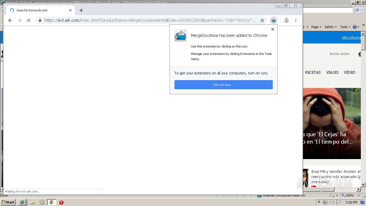Image resolution: width=366 pixels, height=206 pixels.
Task: Click the IE 100% zoom button
Action: click(348, 195)
